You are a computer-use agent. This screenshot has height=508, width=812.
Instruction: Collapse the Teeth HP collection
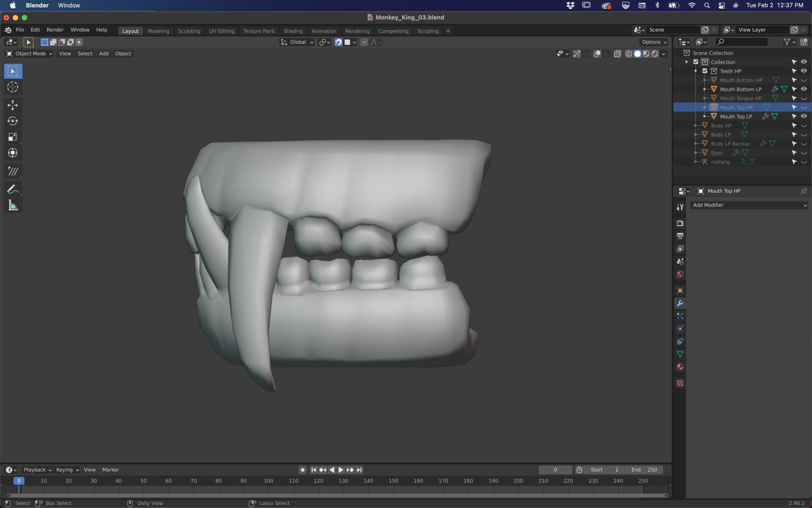(696, 71)
